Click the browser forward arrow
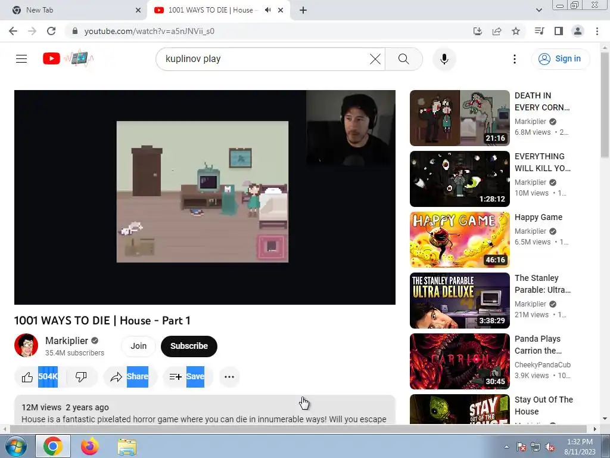Image resolution: width=610 pixels, height=458 pixels. click(32, 31)
